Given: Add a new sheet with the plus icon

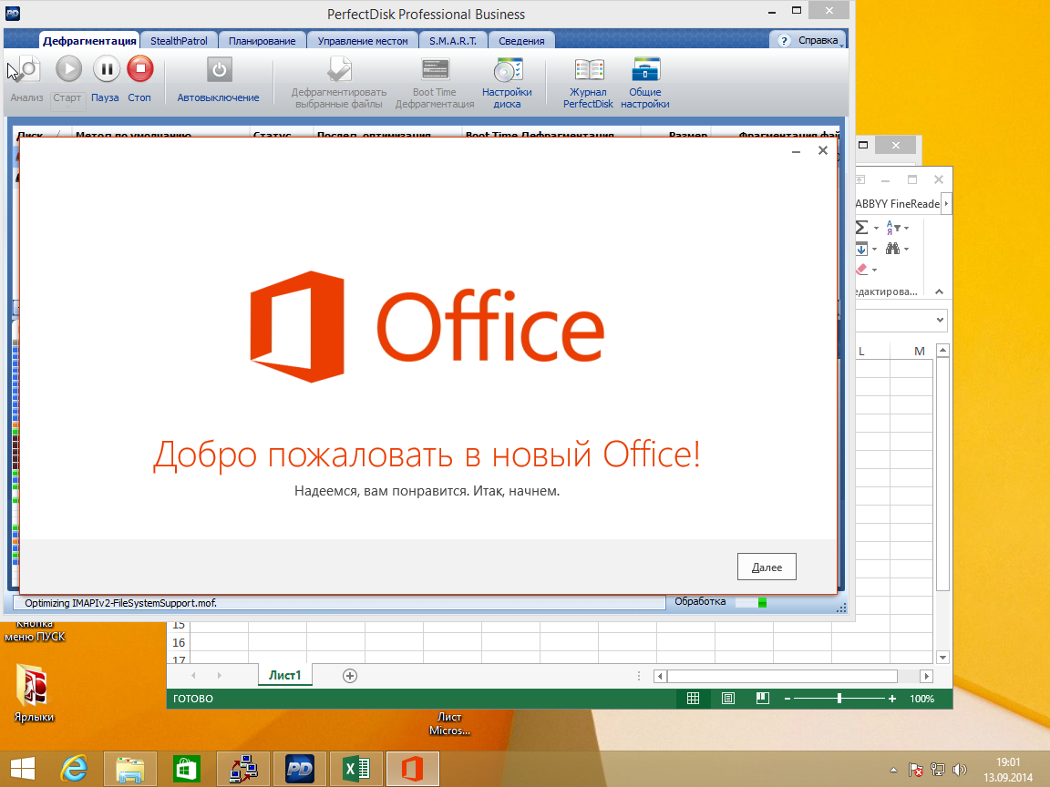Looking at the screenshot, I should pos(350,676).
